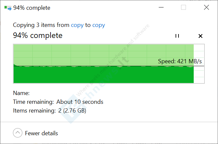Click the Time remaining About 10 seconds text
This screenshot has height=144, width=218.
pos(58,102)
